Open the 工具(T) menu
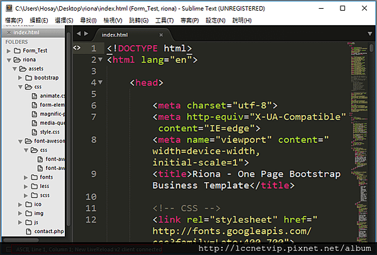Viewport: 377px width, 255px height. [164, 20]
